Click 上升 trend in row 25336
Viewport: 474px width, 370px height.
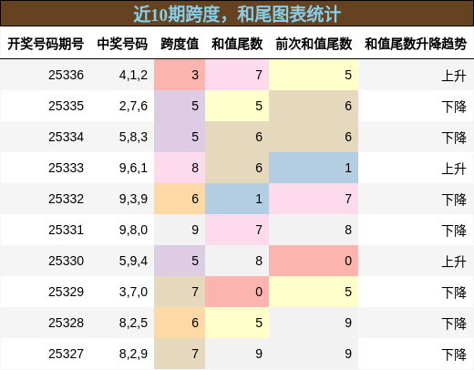pyautogui.click(x=454, y=76)
